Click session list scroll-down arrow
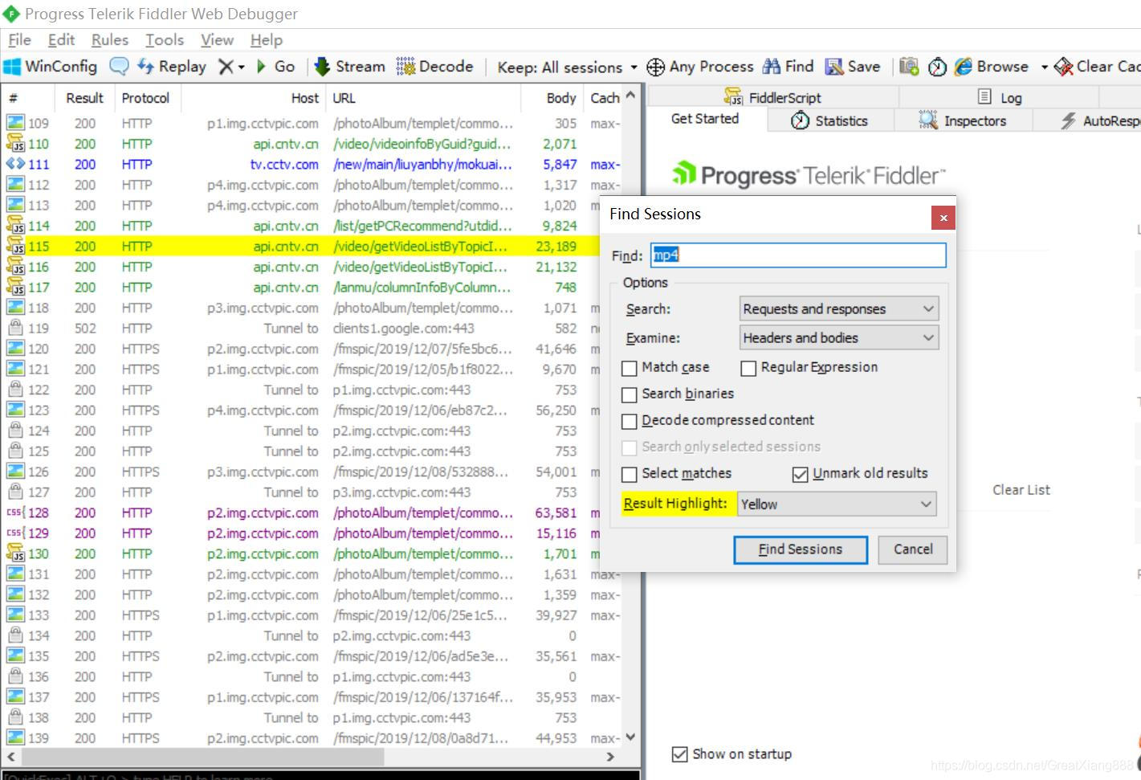The height and width of the screenshot is (780, 1141). tap(631, 737)
